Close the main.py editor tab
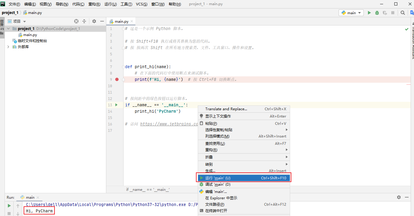The width and height of the screenshot is (414, 216). pos(132,22)
